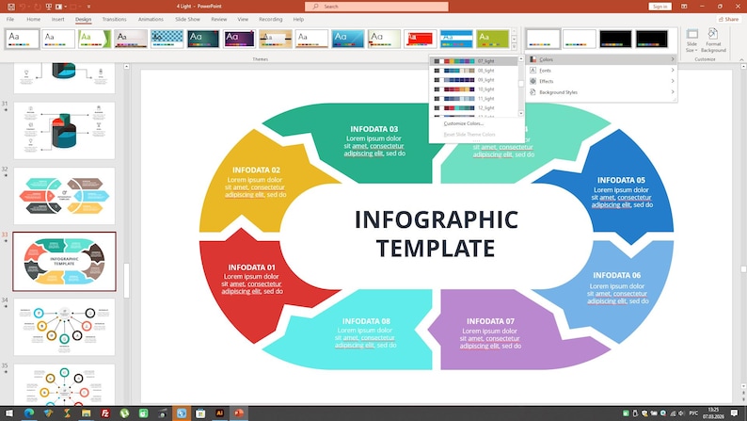Open Ribbon Display Options icon
Viewport: 747px width, 421px height.
(684, 7)
